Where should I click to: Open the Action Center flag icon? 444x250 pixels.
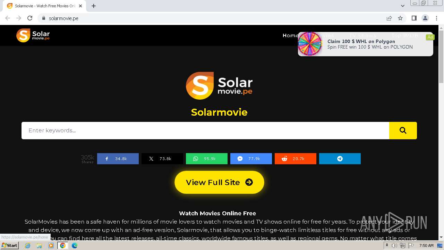(x=411, y=245)
